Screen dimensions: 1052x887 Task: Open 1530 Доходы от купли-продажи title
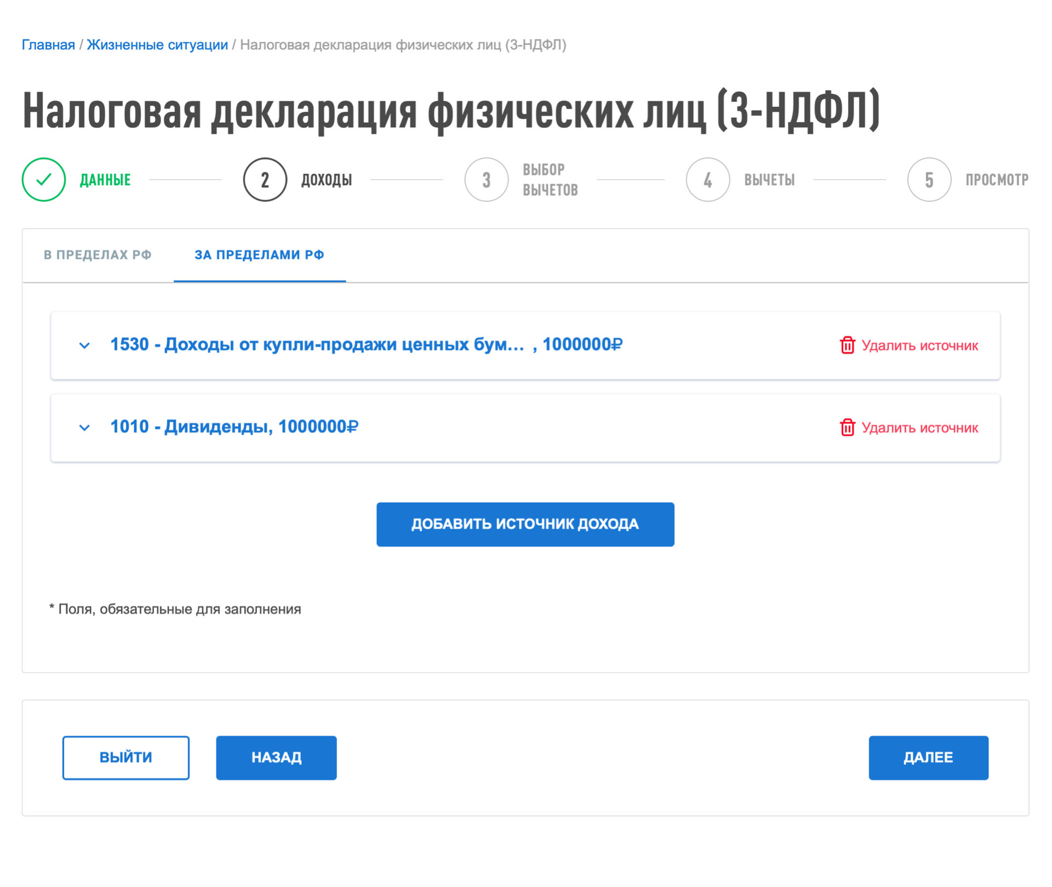tap(366, 345)
